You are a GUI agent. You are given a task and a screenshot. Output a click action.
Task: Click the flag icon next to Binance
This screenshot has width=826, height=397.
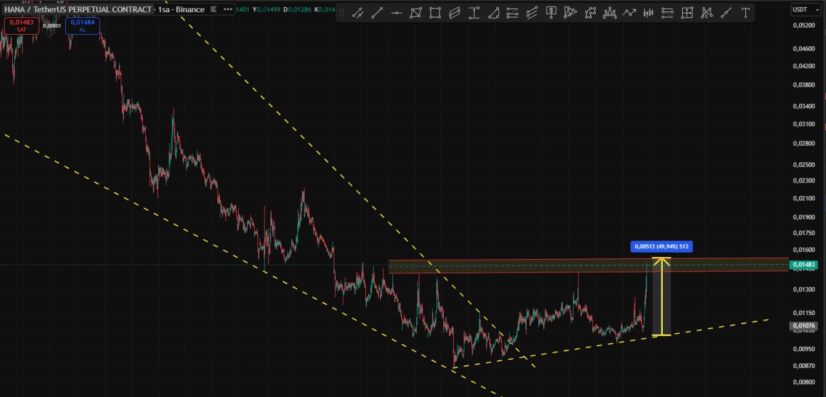click(214, 10)
